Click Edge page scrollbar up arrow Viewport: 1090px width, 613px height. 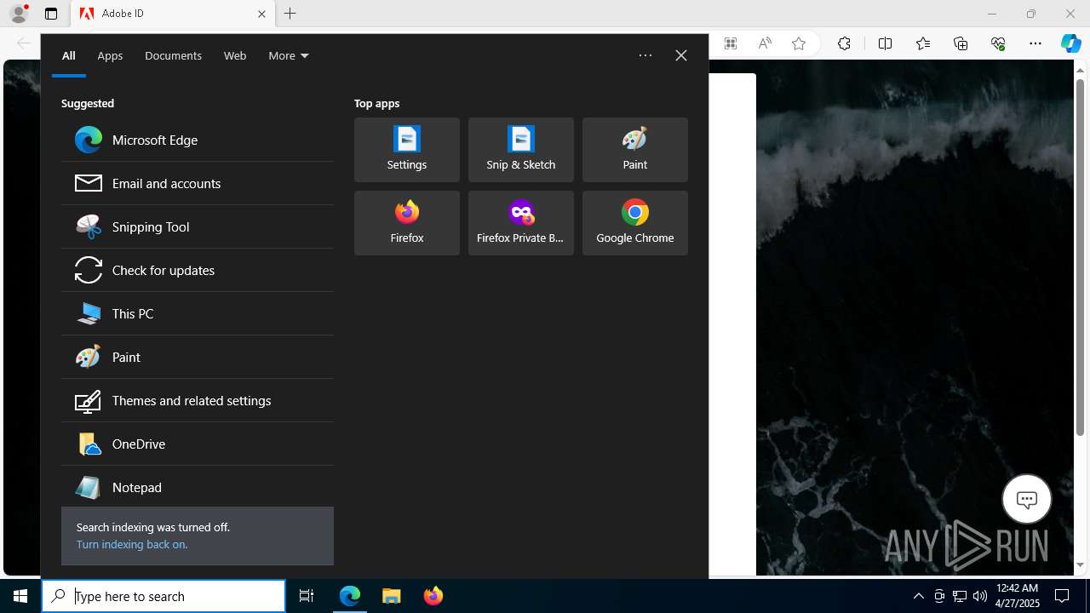(x=1081, y=69)
